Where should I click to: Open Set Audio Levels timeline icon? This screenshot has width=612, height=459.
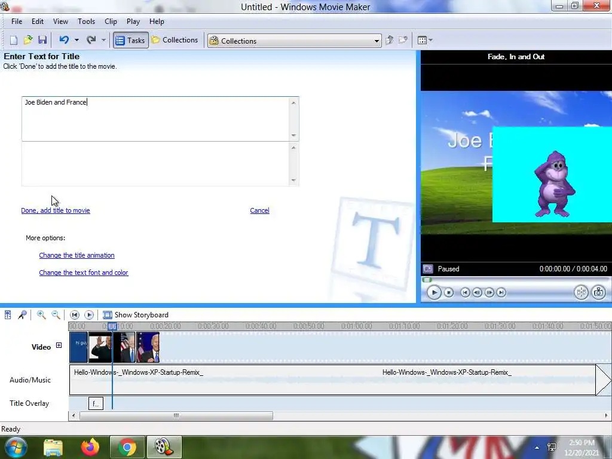[8, 314]
